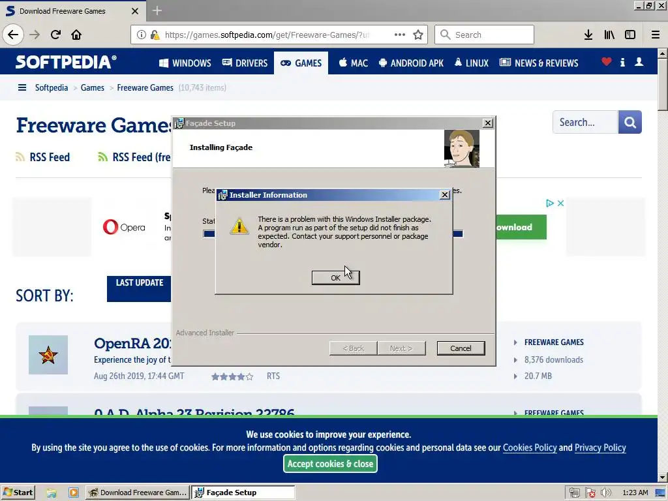Accept cookies & close banner
The width and height of the screenshot is (668, 501).
tap(330, 464)
